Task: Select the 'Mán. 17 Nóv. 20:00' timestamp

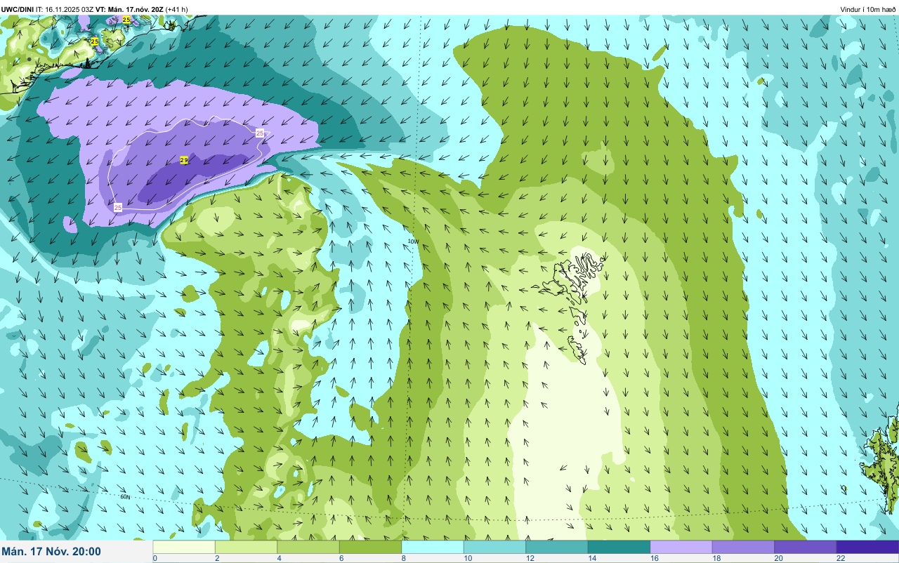Action: point(51,552)
